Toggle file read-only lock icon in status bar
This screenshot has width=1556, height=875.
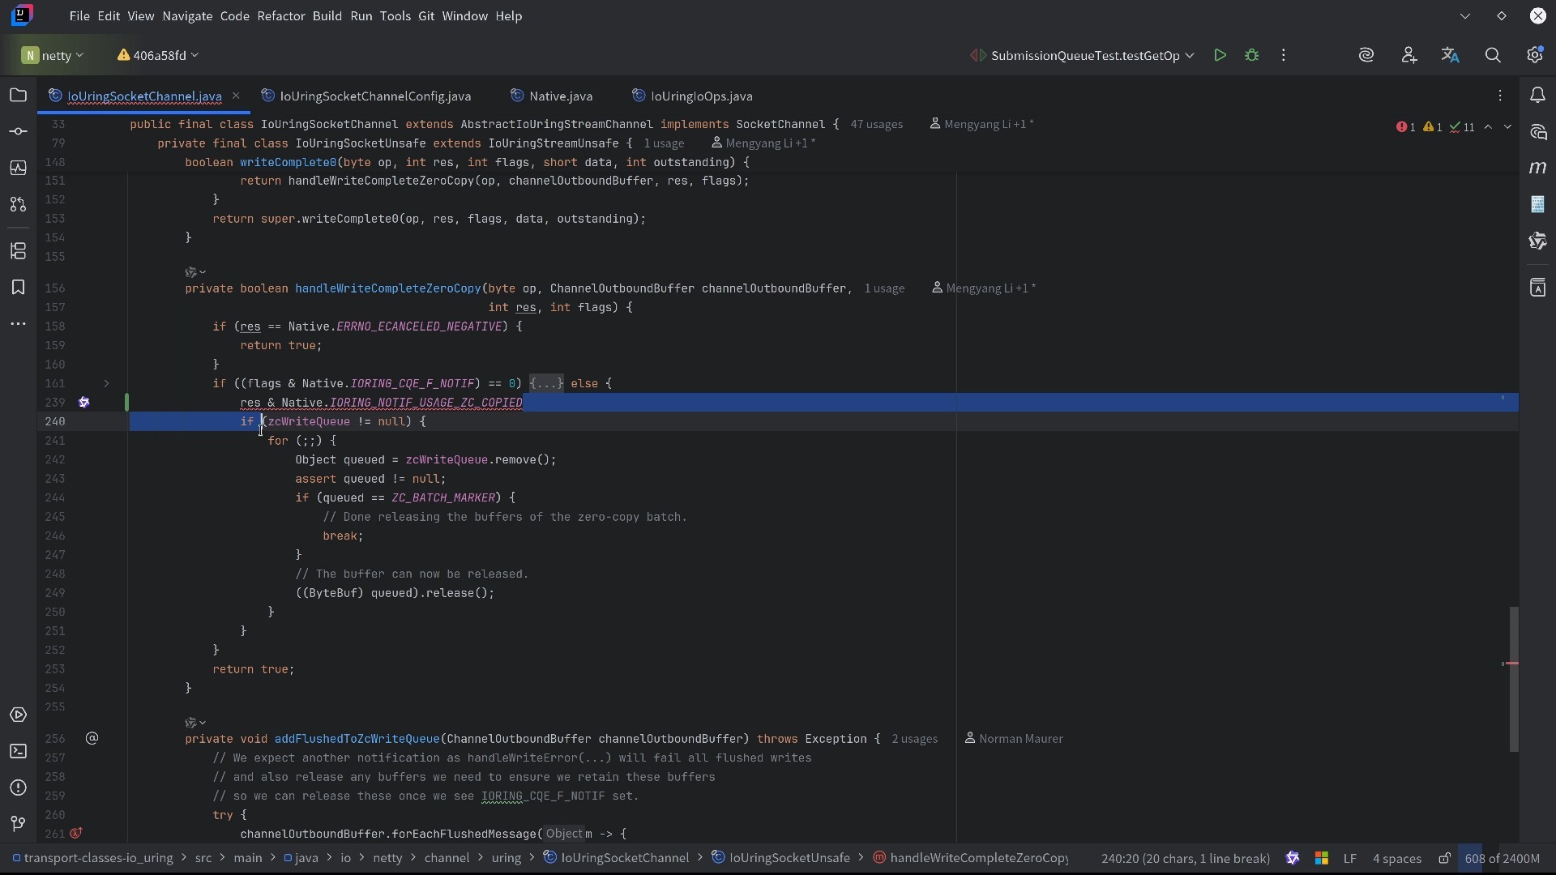(1445, 858)
